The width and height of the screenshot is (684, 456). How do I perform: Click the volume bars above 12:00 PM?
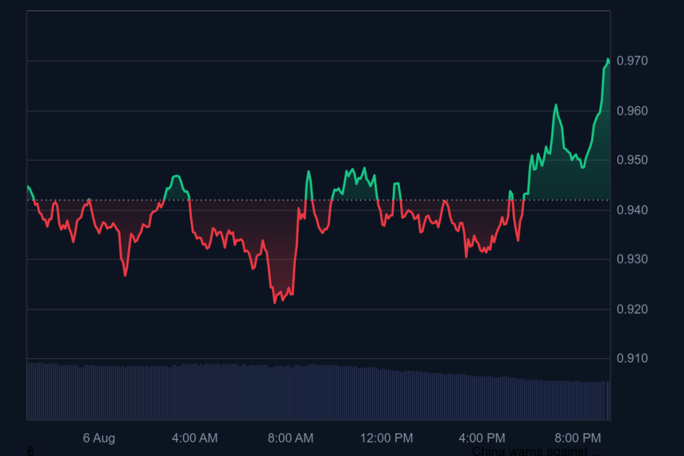tap(386, 394)
